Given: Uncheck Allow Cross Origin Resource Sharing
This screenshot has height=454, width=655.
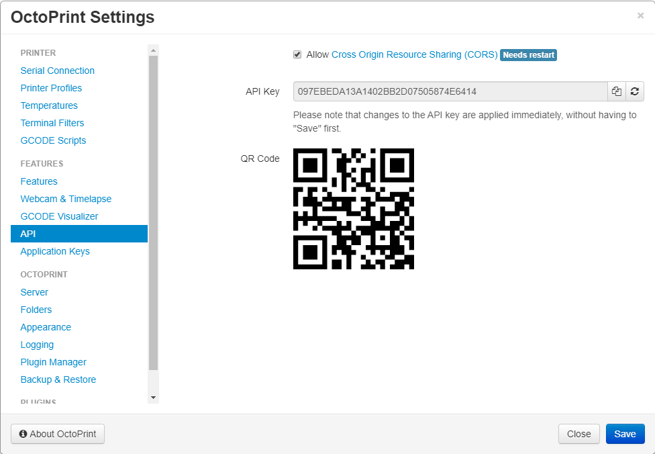Looking at the screenshot, I should pos(297,55).
